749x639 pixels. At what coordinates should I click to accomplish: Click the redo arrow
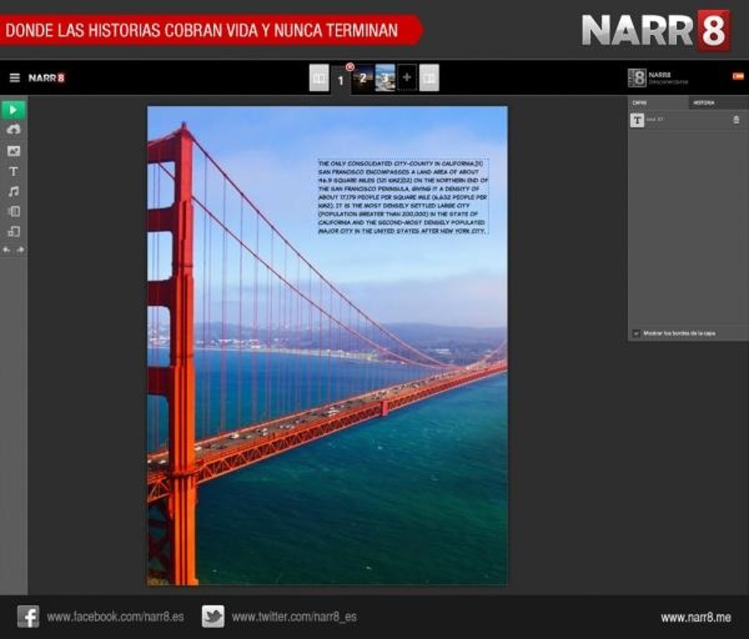[x=21, y=250]
